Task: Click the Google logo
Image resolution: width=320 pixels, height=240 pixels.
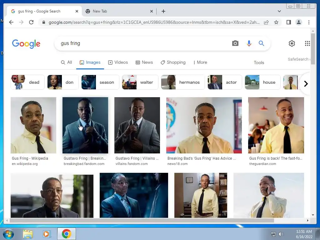Action: [26, 44]
